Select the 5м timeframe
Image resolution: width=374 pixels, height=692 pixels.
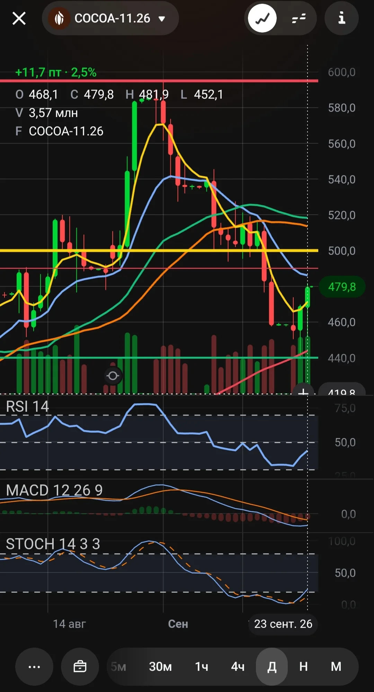(x=118, y=667)
